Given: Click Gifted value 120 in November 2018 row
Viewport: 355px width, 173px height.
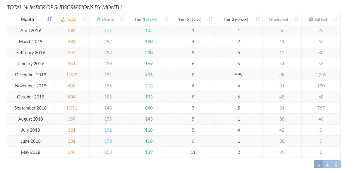Looking at the screenshot, I should pos(321,86).
